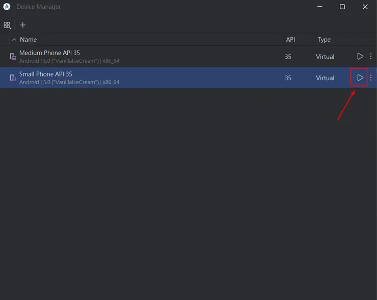Viewport: 377px width, 300px height.
Task: Start the Small Phone API 35 emulator
Action: pos(360,78)
